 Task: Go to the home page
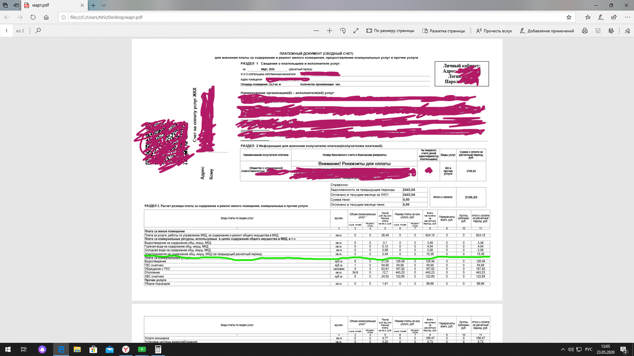(x=46, y=17)
